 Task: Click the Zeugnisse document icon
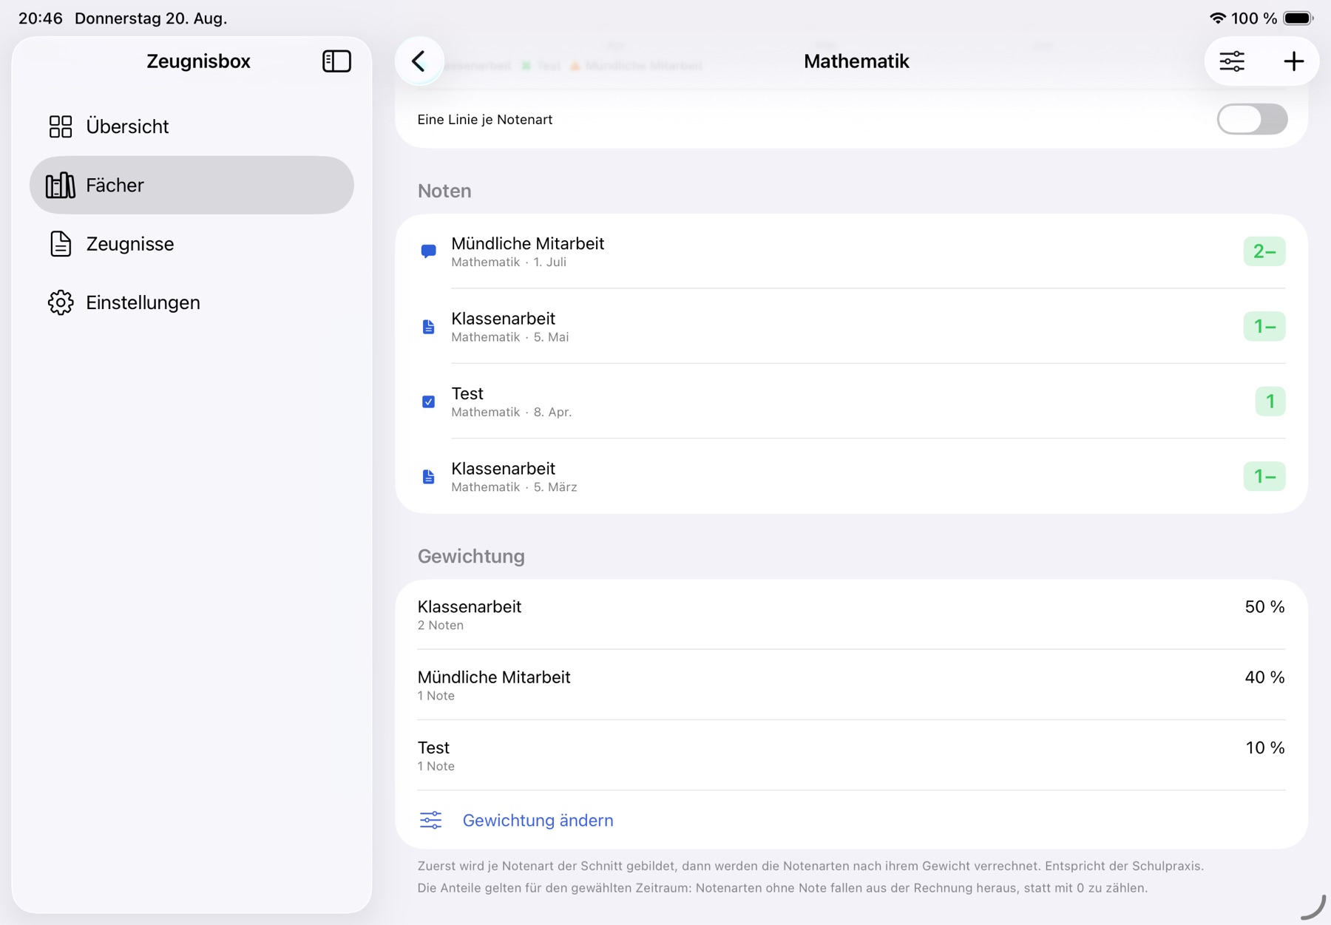61,243
